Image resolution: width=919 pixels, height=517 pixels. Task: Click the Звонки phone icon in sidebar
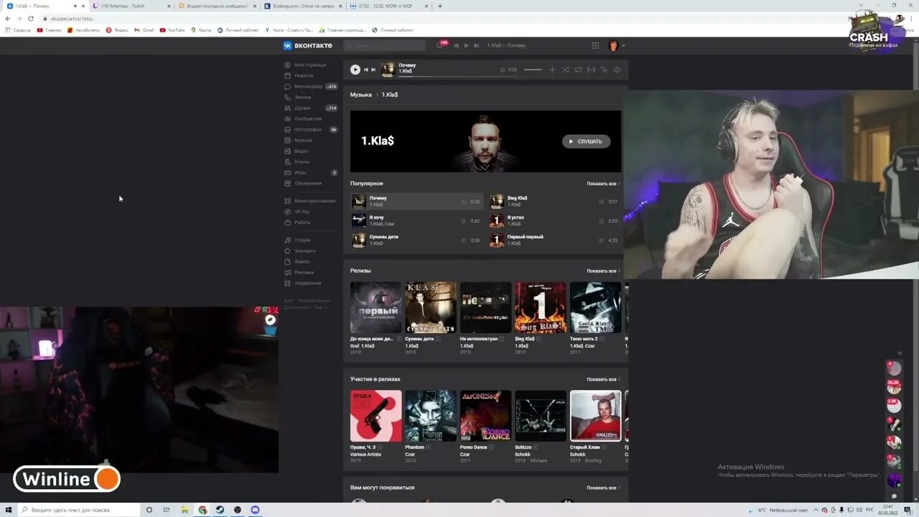tap(288, 97)
